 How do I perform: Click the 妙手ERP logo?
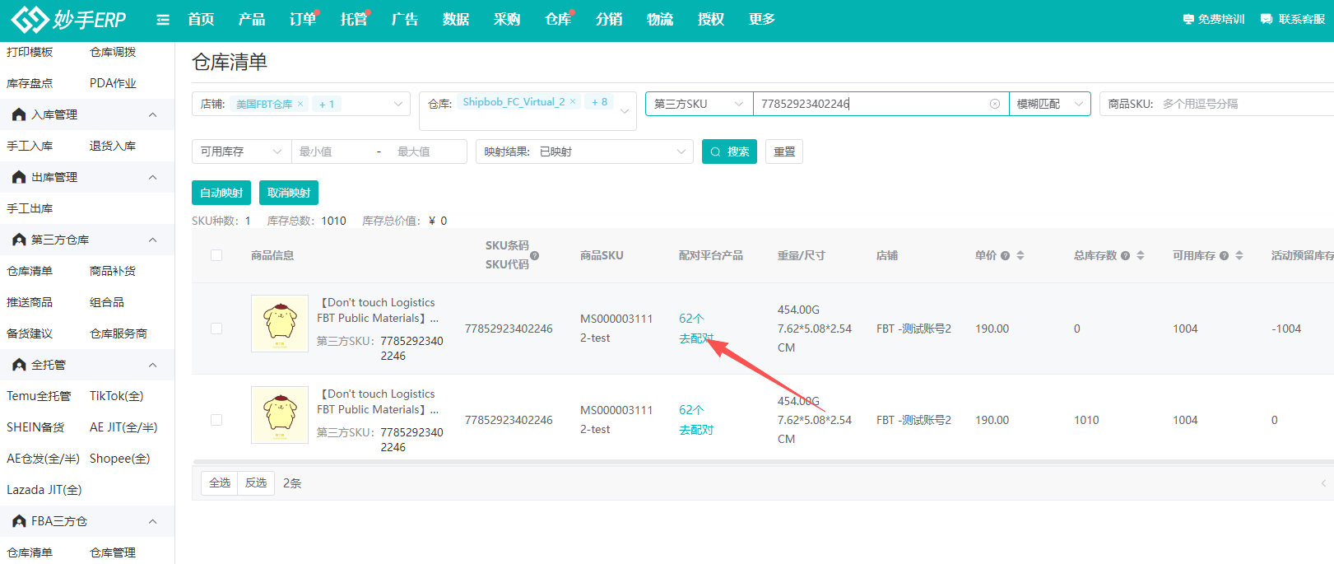[68, 20]
